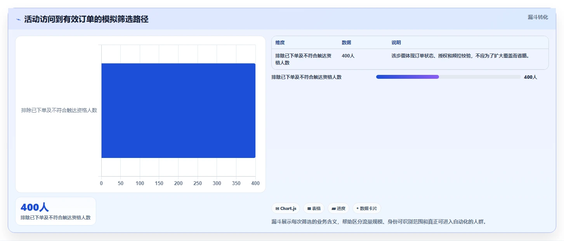Click the x-axis tick label 400
Image resolution: width=564 pixels, height=241 pixels.
click(x=255, y=183)
